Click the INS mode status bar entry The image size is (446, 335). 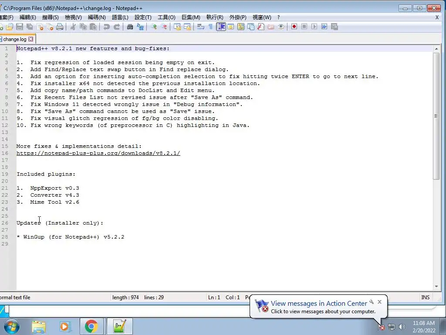[x=425, y=297]
